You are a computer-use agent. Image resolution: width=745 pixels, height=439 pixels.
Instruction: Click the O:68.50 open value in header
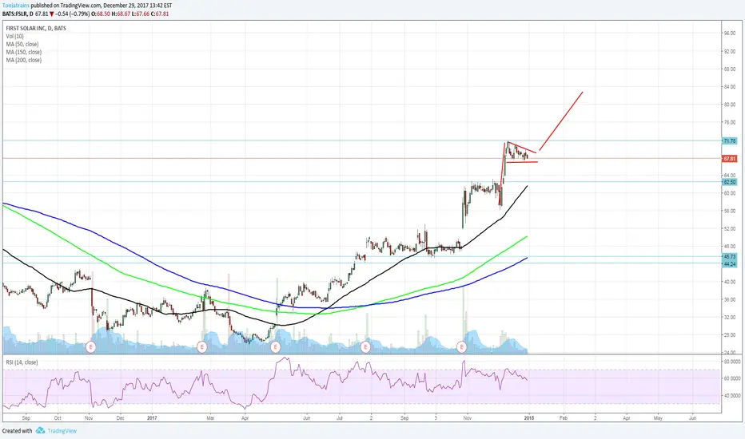coord(101,14)
